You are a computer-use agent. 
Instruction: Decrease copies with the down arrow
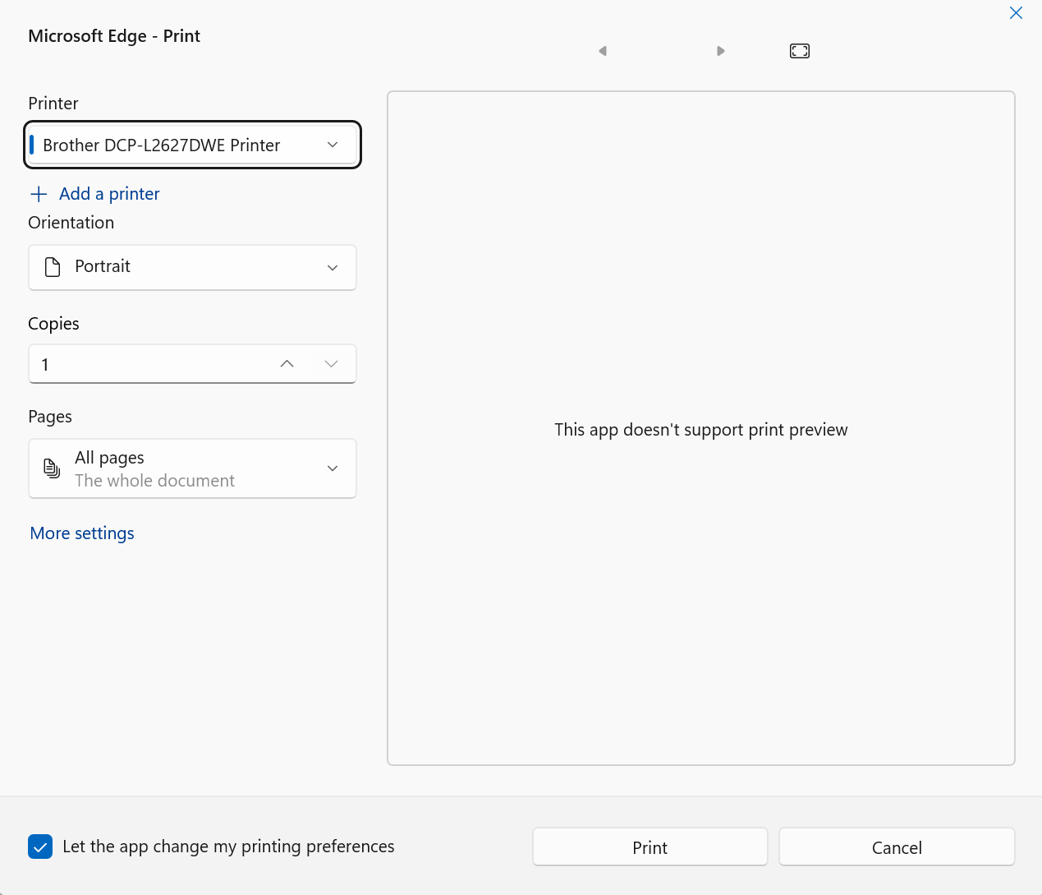tap(332, 364)
